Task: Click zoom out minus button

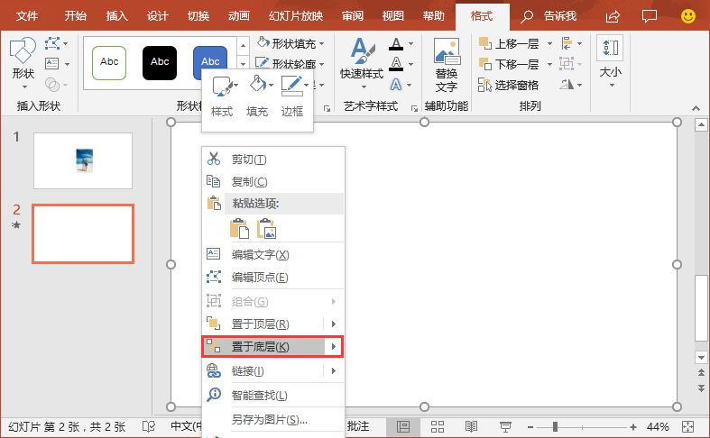Action: tap(530, 426)
